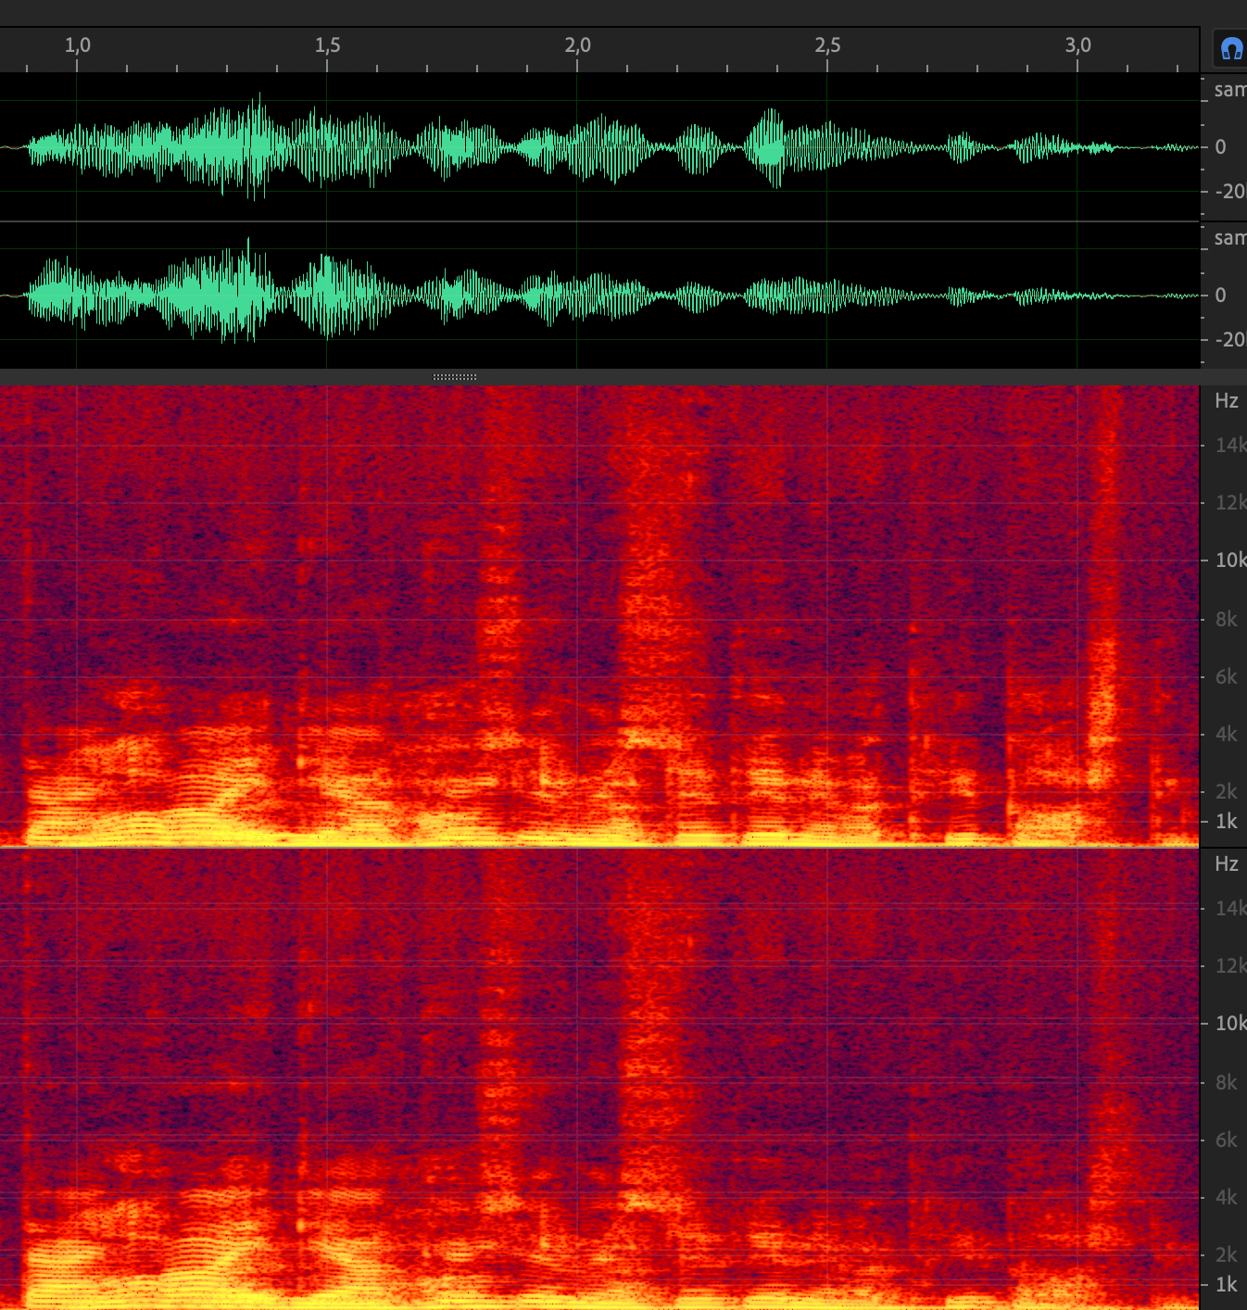Jump to the 2,5 mark on the time ruler

827,45
